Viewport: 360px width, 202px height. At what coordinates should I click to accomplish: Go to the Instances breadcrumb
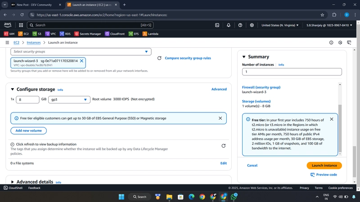click(33, 42)
